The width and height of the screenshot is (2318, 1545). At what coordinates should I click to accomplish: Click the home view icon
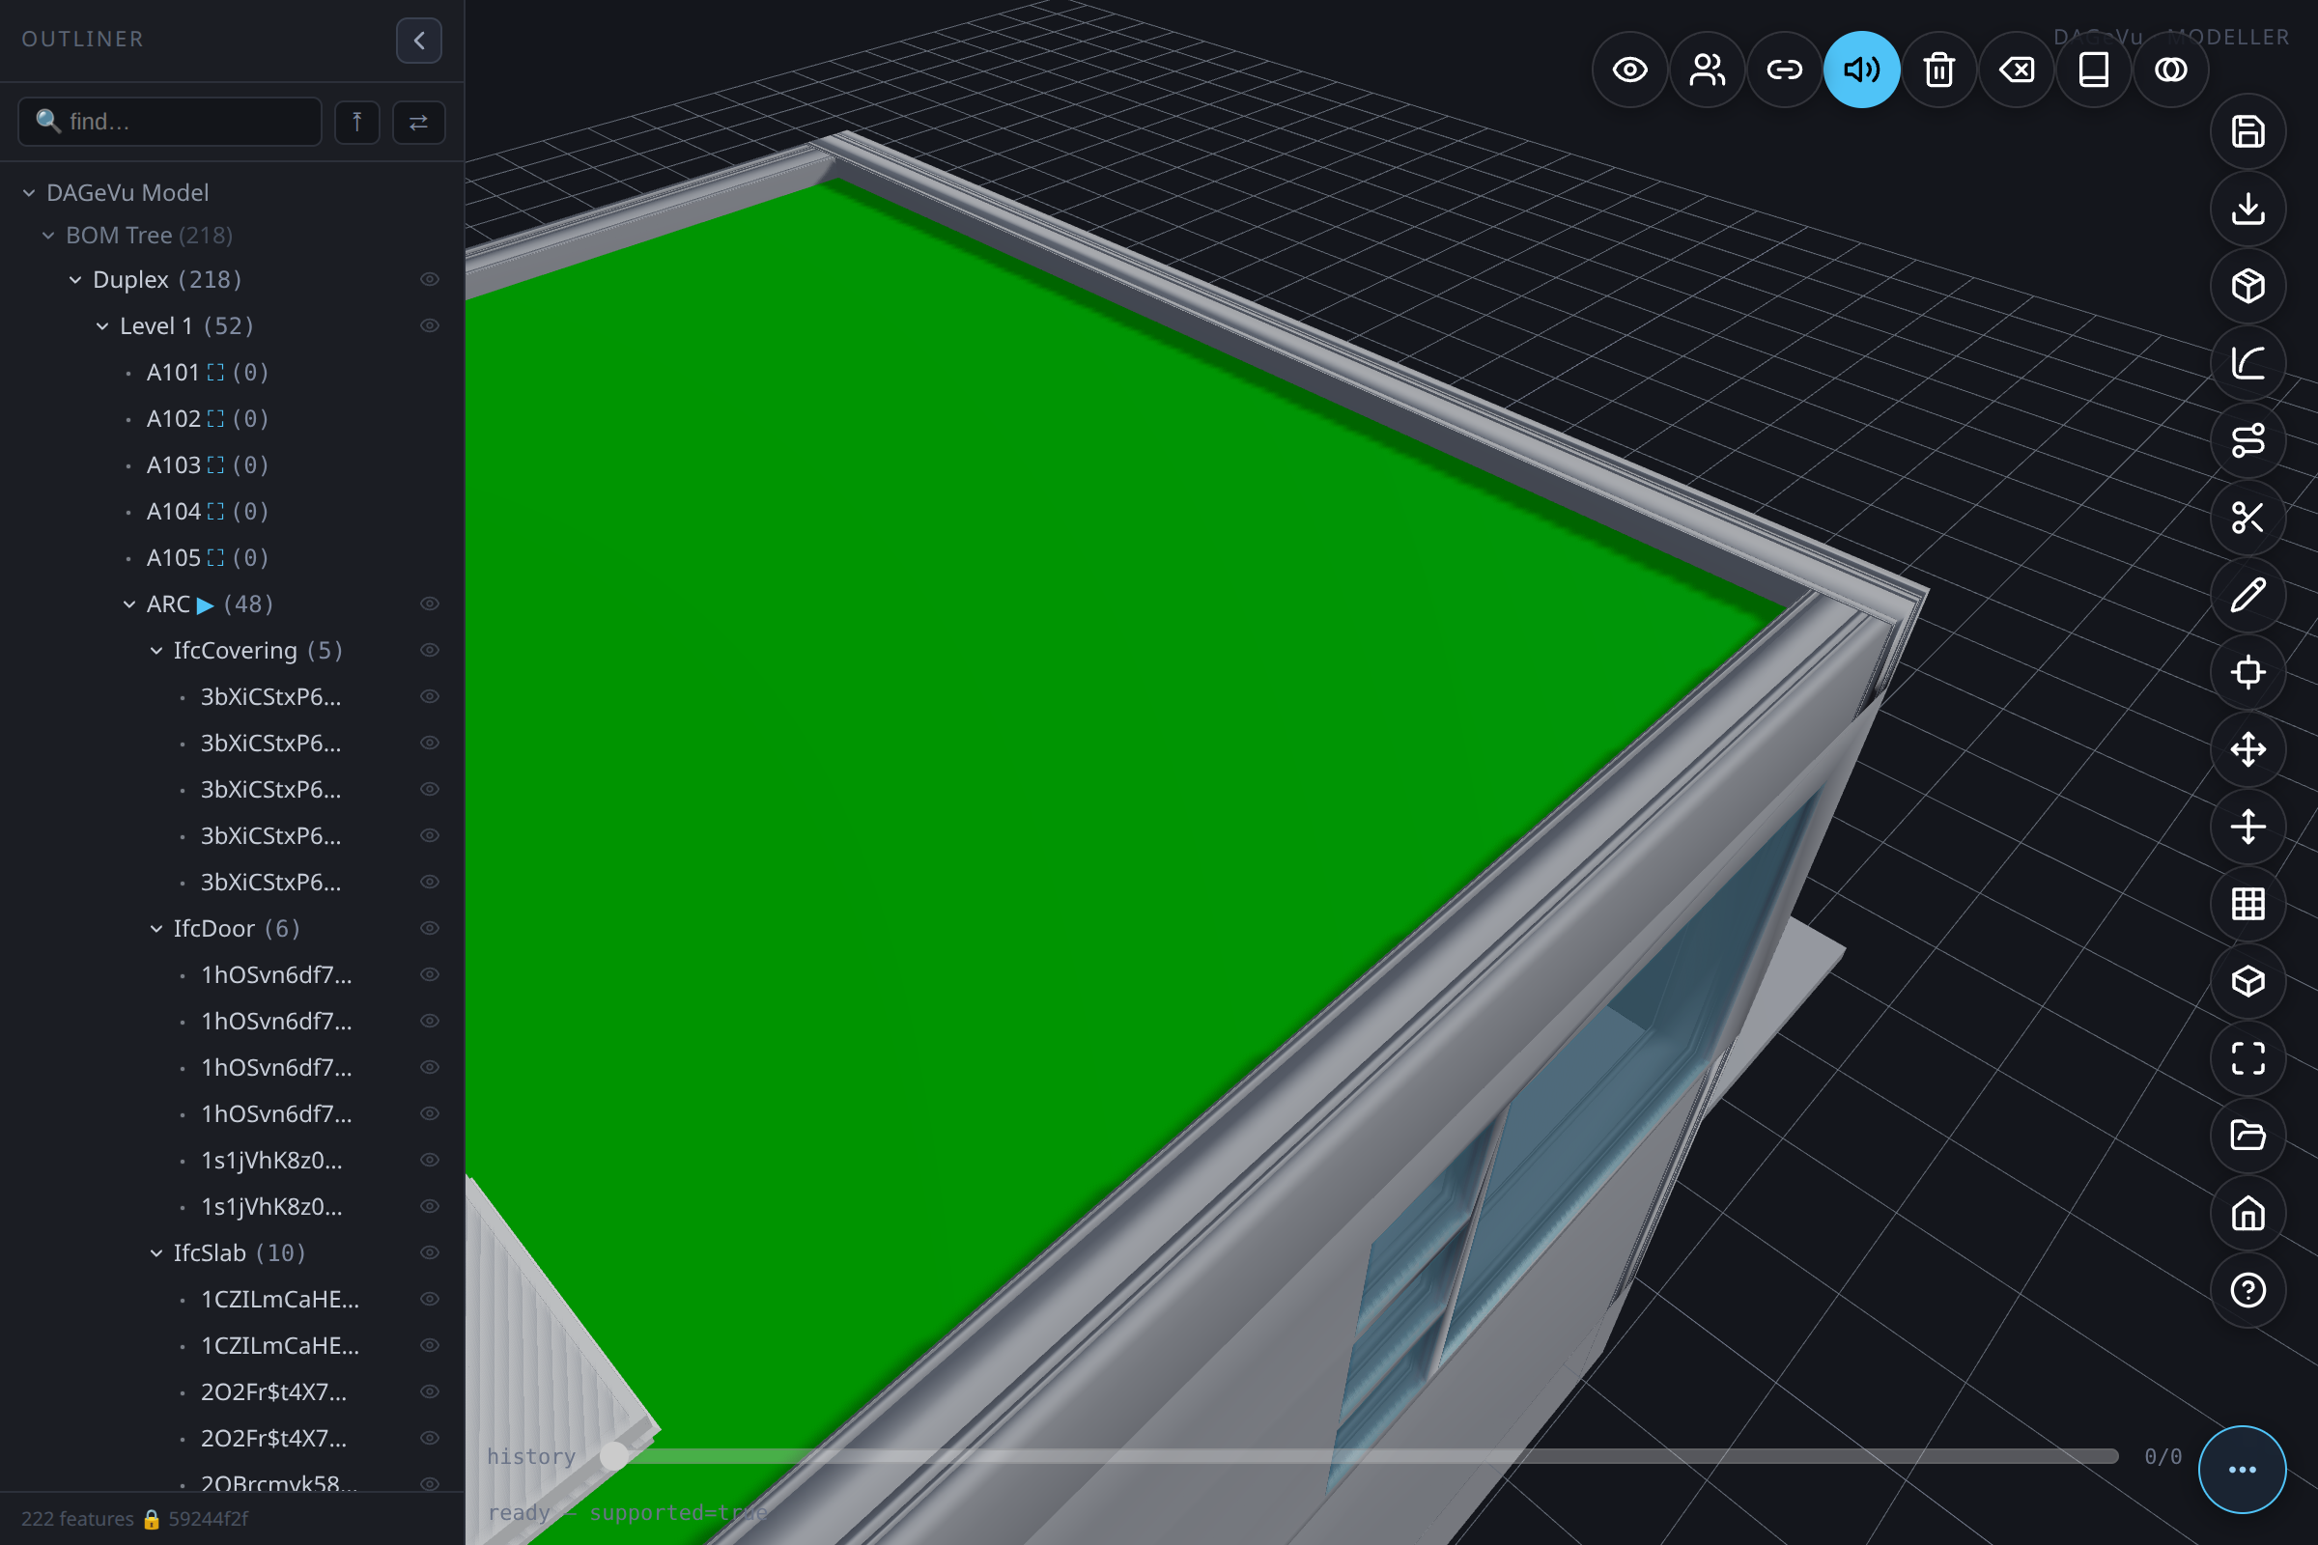(2248, 1214)
